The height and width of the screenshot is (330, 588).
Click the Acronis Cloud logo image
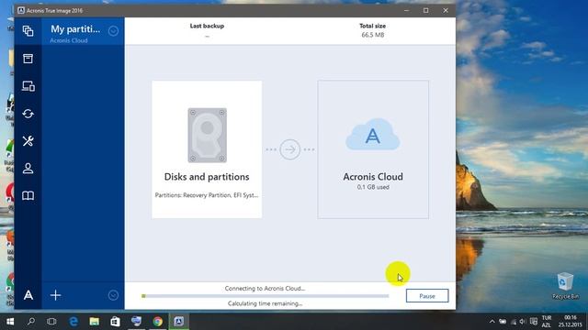point(373,135)
